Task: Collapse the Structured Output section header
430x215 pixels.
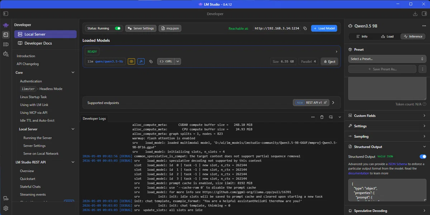Action: (387, 147)
